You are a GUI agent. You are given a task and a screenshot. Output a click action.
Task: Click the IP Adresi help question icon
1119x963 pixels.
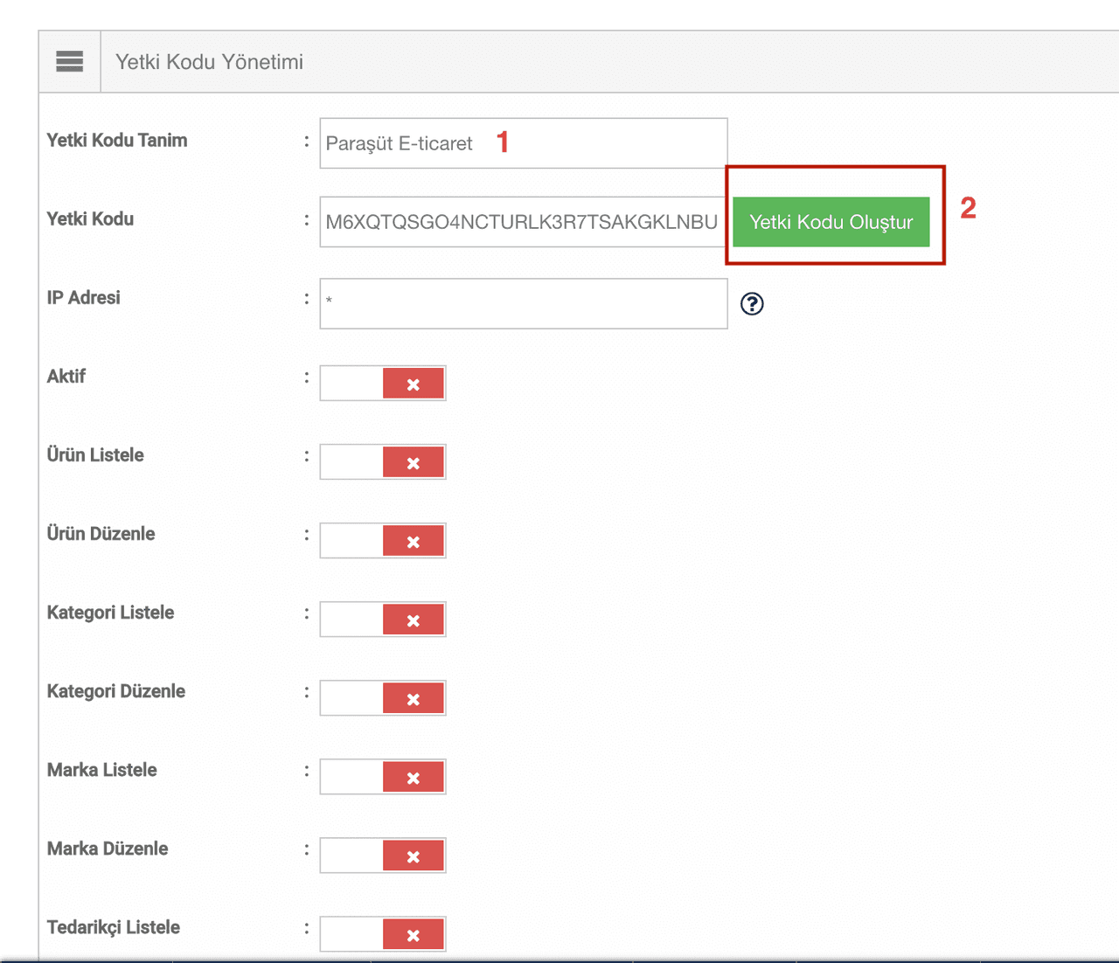[752, 303]
